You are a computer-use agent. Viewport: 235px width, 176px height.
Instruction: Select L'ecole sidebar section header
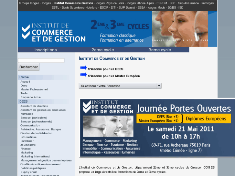(24, 77)
